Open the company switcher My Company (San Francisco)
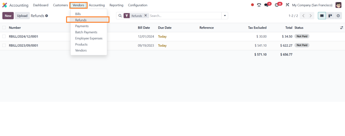Screen dimensions: 345x136 (312, 5)
